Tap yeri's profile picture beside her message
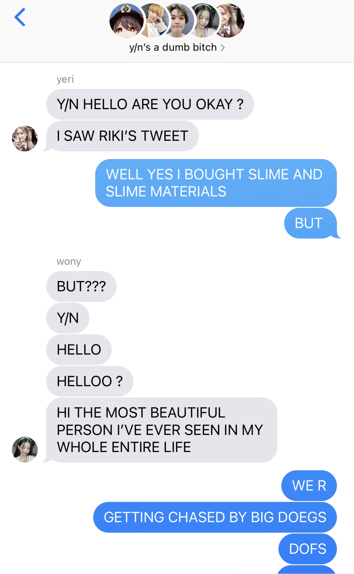 25,138
